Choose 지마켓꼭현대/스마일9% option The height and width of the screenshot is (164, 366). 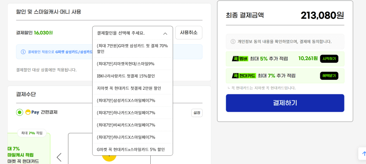pos(133,64)
